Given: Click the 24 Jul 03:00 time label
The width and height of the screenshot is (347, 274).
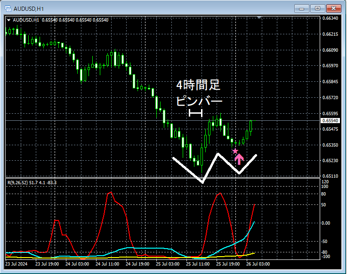Looking at the screenshot, I should point(77,264).
